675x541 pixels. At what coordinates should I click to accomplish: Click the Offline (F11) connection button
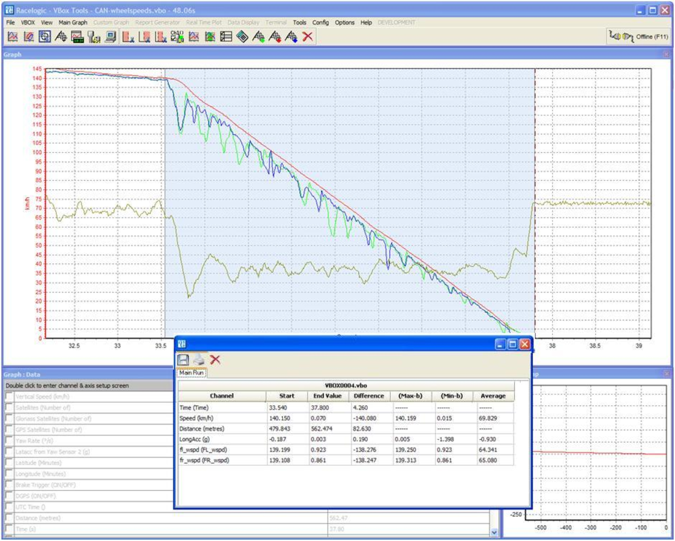[x=638, y=37]
